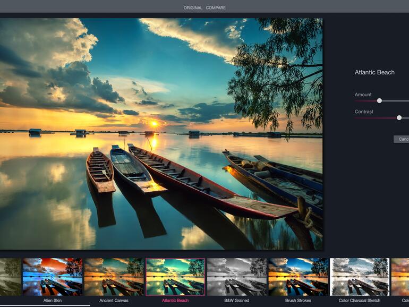
Task: Select the Ancient Canvas filter thumbnail
Action: click(114, 277)
